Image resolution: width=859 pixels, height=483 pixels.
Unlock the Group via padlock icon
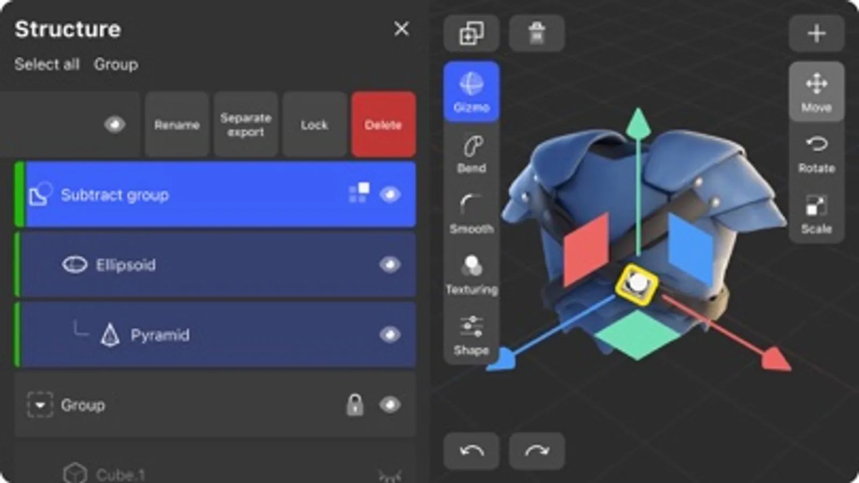355,405
